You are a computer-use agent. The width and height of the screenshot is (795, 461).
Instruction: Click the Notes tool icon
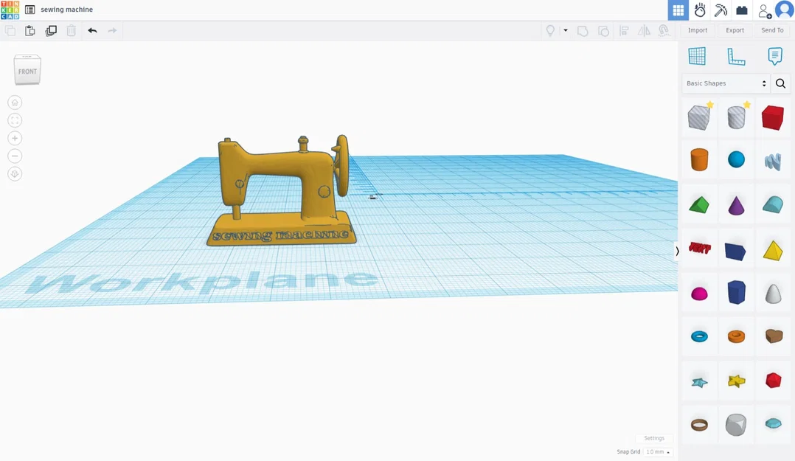pyautogui.click(x=774, y=56)
